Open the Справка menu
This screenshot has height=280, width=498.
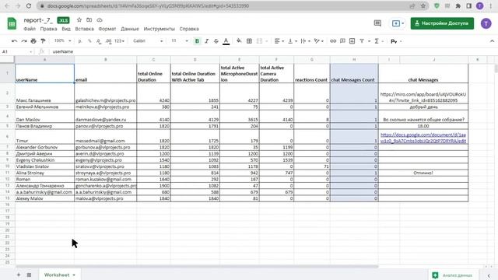coord(189,29)
